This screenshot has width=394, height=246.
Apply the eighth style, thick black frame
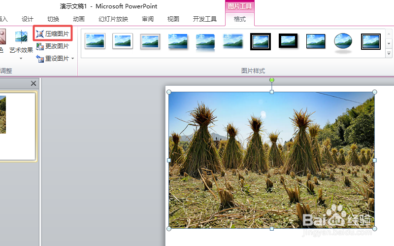(x=288, y=41)
